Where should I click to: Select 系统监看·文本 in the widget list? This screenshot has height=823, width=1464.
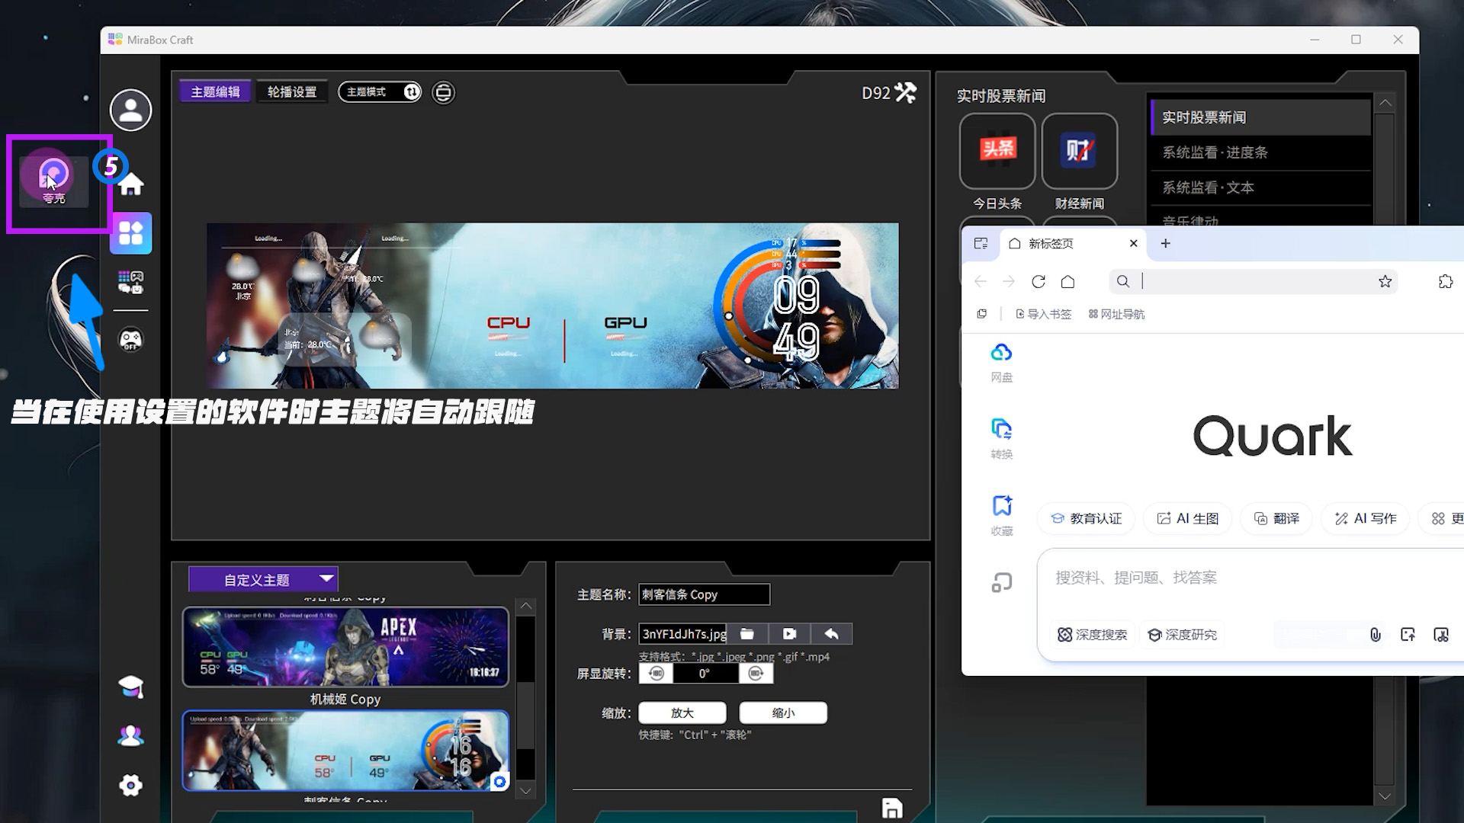1260,187
